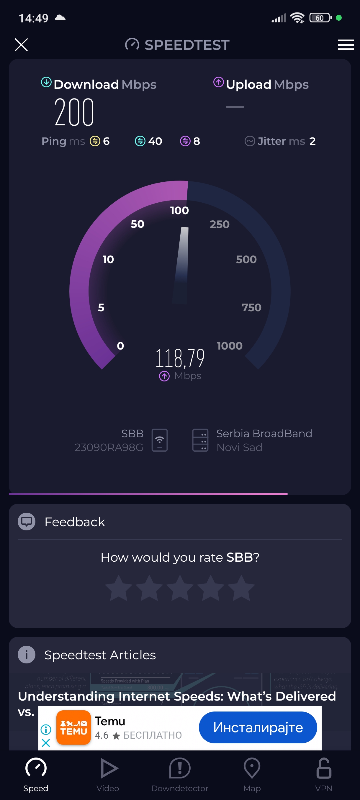360x800 pixels.
Task: Rate SBB with the third star
Action: (180, 588)
